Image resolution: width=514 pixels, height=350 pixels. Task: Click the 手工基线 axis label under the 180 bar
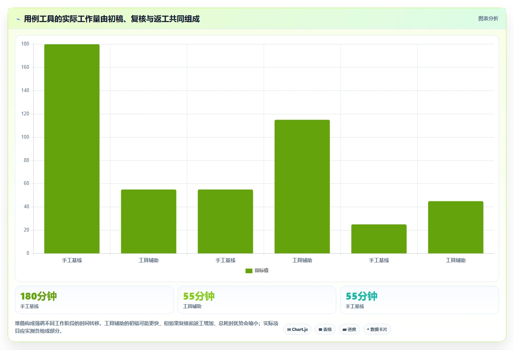tap(72, 261)
